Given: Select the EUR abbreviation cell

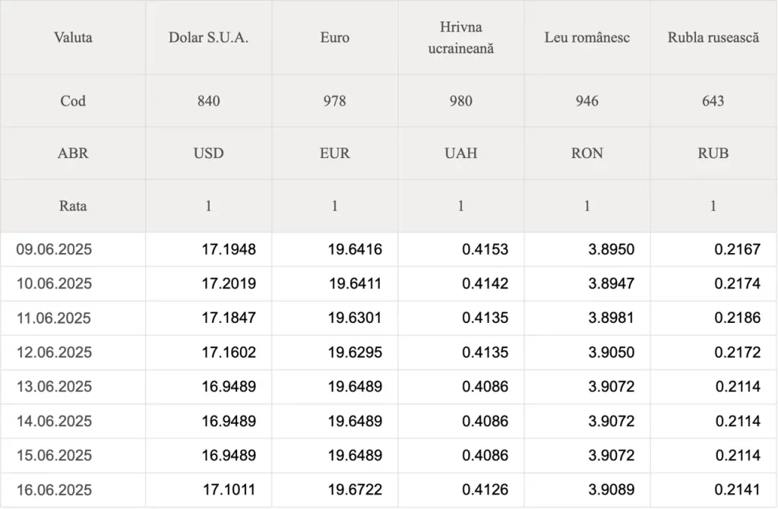Looking at the screenshot, I should (x=335, y=153).
